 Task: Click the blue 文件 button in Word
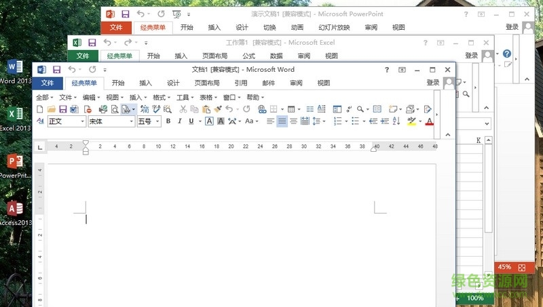(x=47, y=83)
